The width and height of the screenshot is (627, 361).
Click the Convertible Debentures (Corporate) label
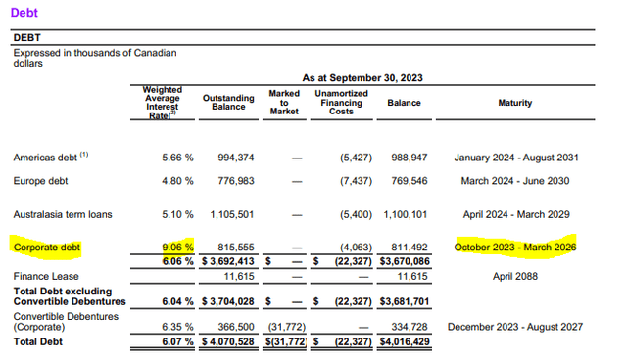[x=66, y=322]
